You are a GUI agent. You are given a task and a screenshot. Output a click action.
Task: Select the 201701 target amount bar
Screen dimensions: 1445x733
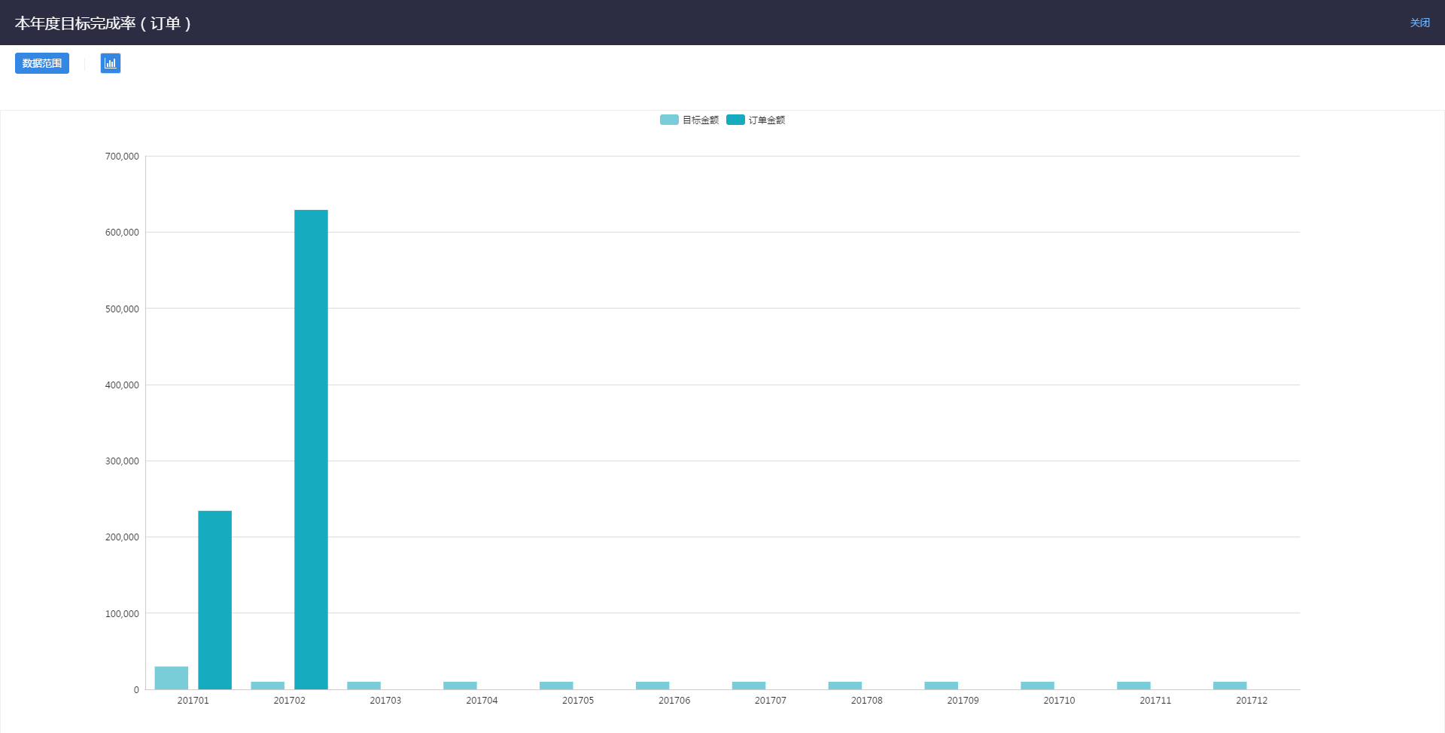point(172,678)
